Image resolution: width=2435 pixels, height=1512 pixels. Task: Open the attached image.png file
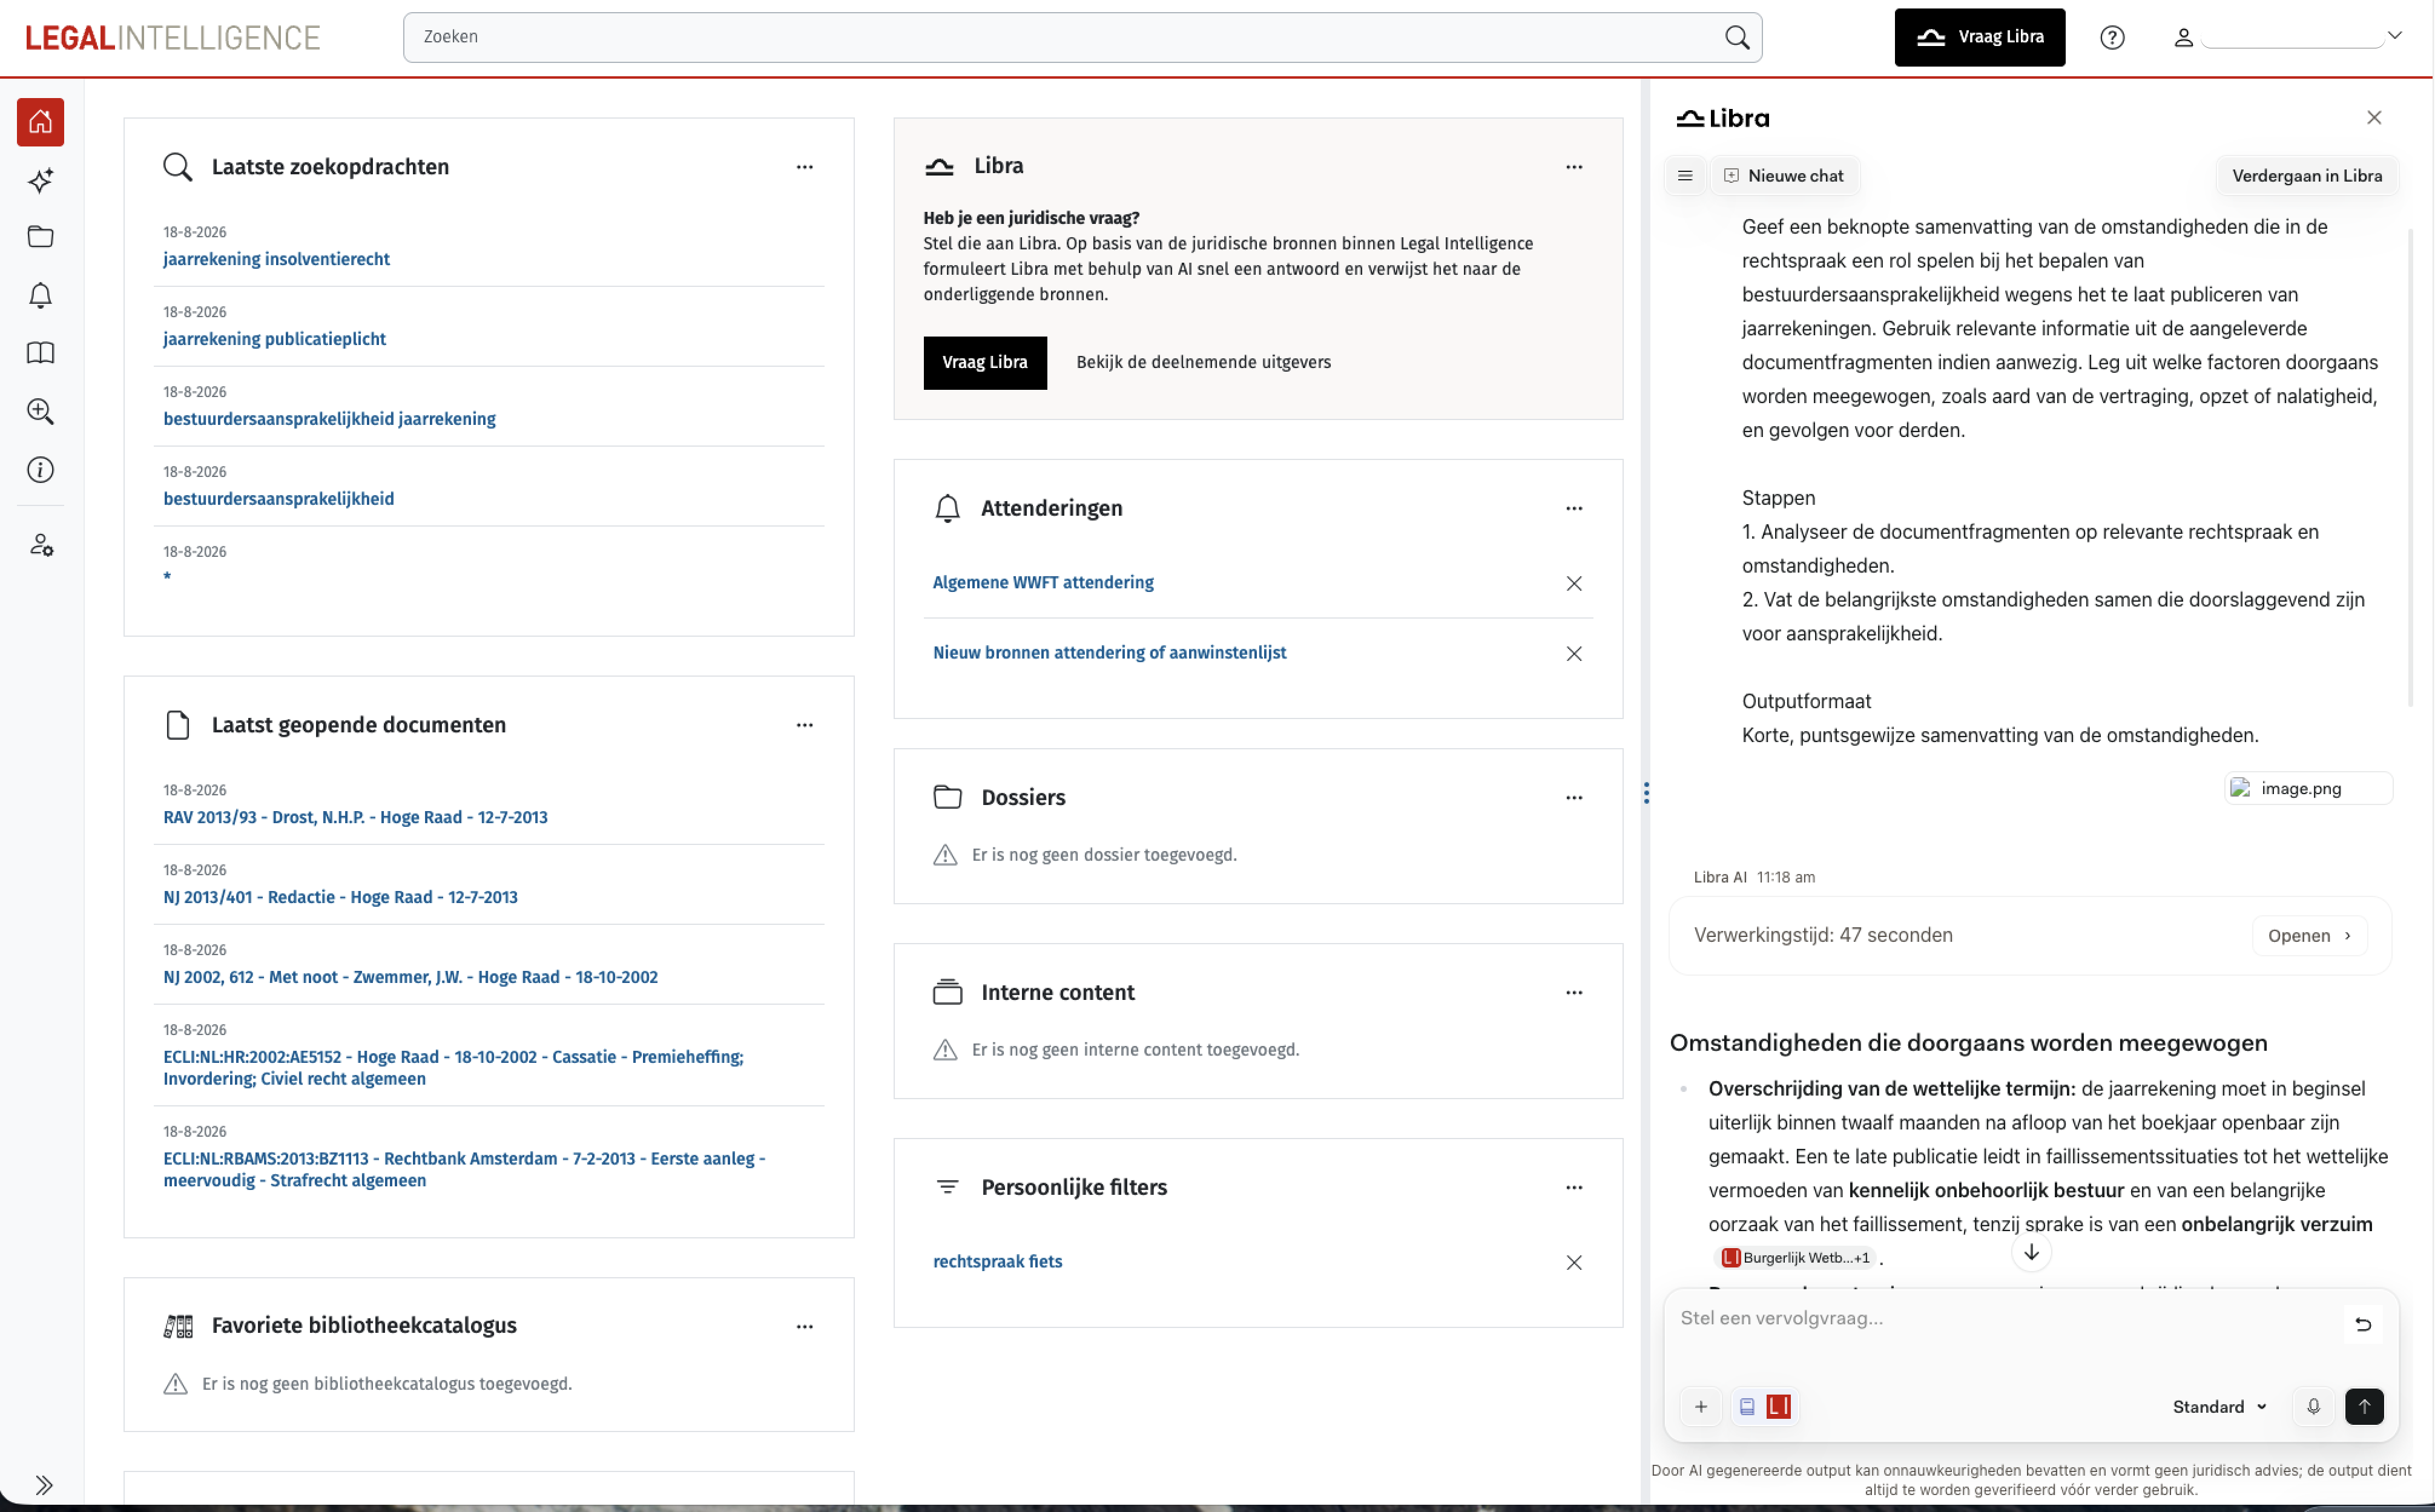[x=2307, y=788]
